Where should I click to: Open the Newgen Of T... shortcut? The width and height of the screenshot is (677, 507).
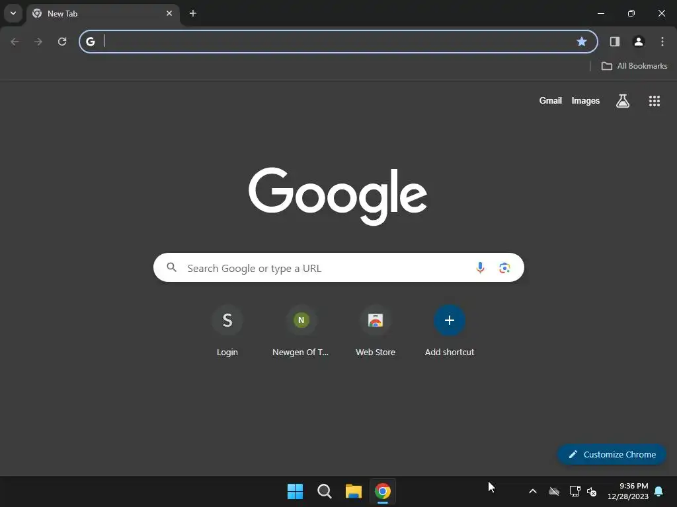301,331
